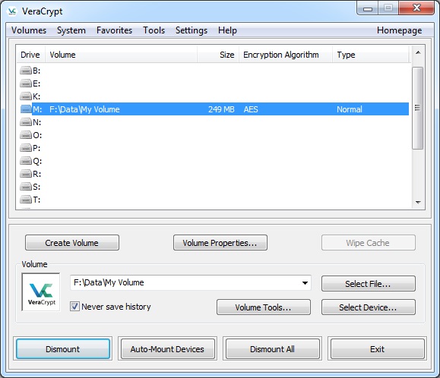440x378 pixels.
Task: Click the Volume column header
Action: [x=121, y=55]
